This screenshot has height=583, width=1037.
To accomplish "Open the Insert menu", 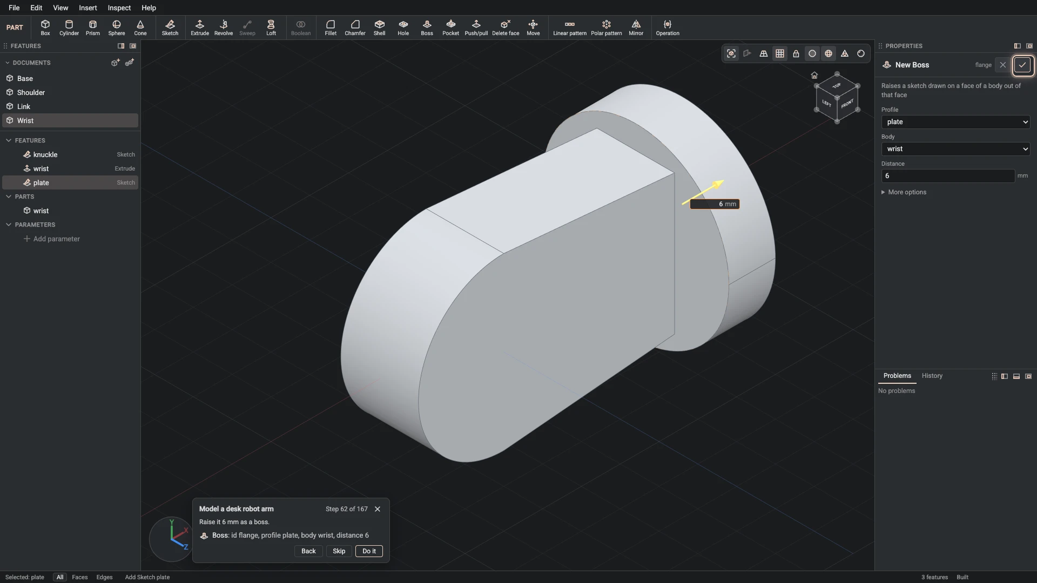I will pyautogui.click(x=88, y=8).
